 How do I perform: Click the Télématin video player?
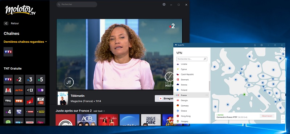(x=119, y=54)
